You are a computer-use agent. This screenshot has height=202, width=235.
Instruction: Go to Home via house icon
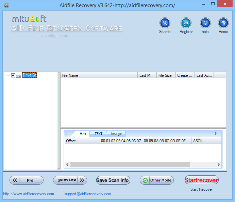click(x=223, y=23)
